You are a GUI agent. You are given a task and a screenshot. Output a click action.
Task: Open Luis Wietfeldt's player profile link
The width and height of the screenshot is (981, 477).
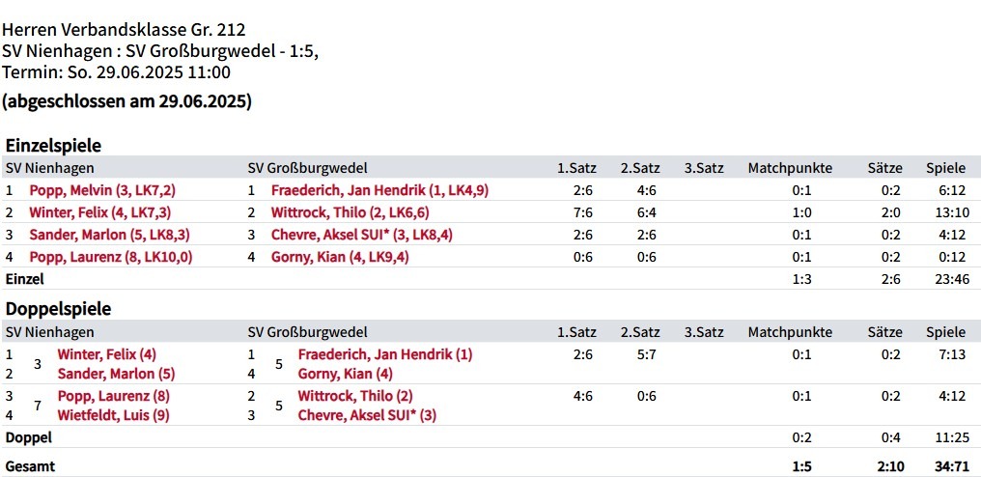click(113, 415)
